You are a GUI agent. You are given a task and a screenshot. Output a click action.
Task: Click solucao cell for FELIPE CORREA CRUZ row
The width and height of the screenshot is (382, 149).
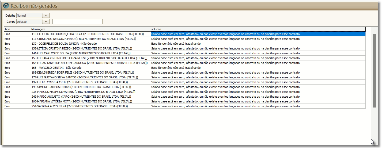pos(258,82)
